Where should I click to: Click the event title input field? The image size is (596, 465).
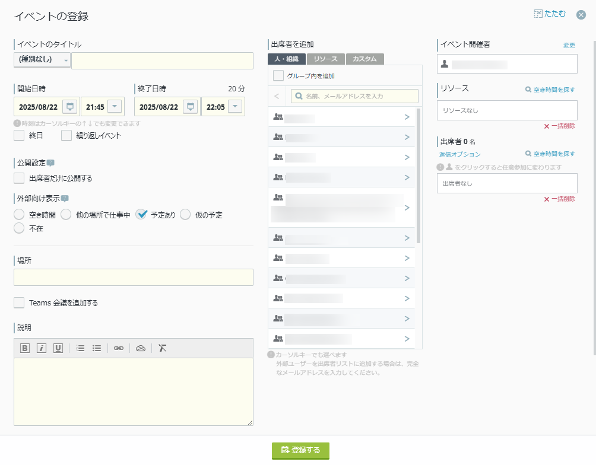[162, 60]
